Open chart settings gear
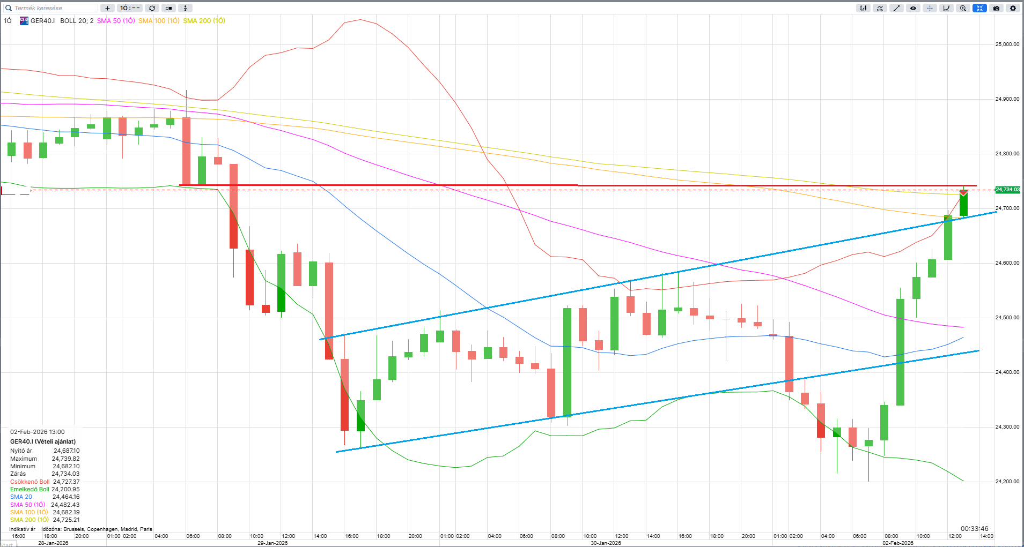 [1013, 8]
